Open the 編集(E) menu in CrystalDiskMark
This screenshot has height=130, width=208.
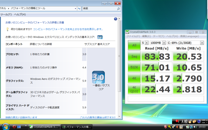(146, 36)
